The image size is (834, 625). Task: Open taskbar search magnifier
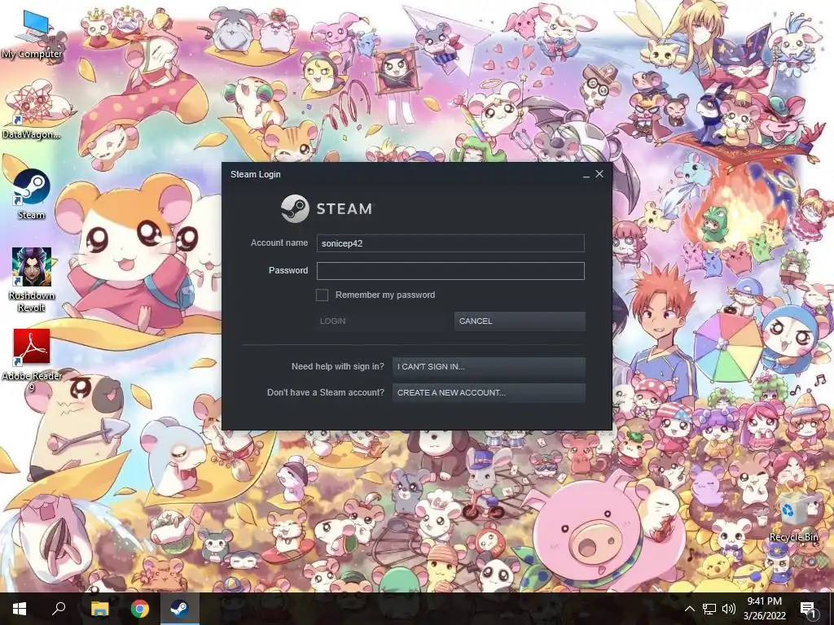coord(59,609)
